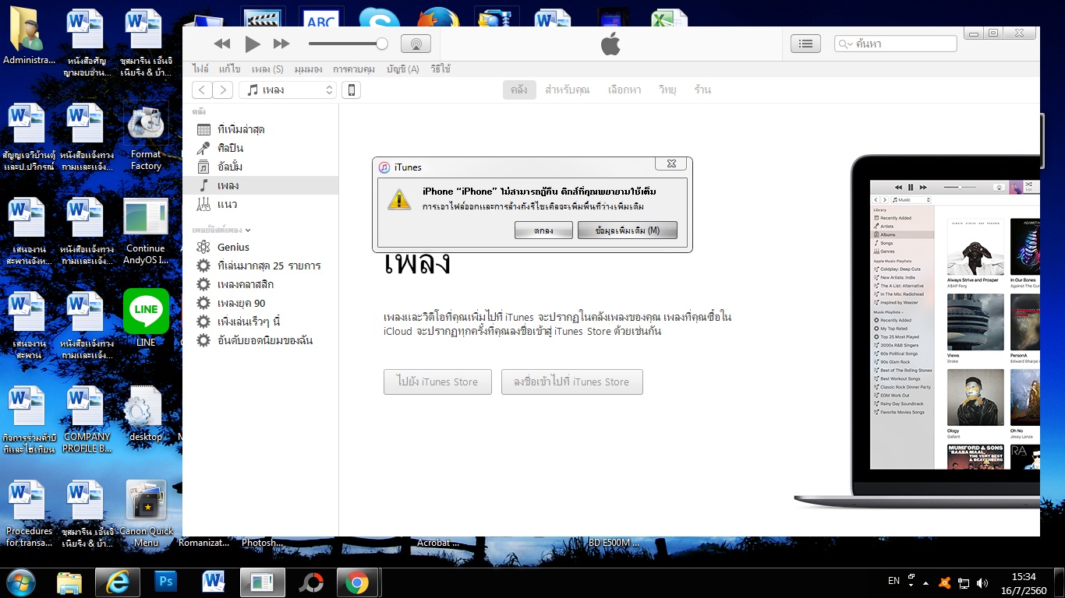
Task: Switch to the ร้าน store tab
Action: (x=702, y=90)
